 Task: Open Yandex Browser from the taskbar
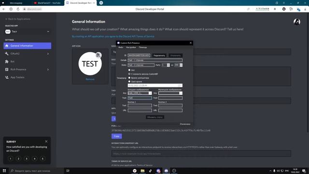point(135,171)
